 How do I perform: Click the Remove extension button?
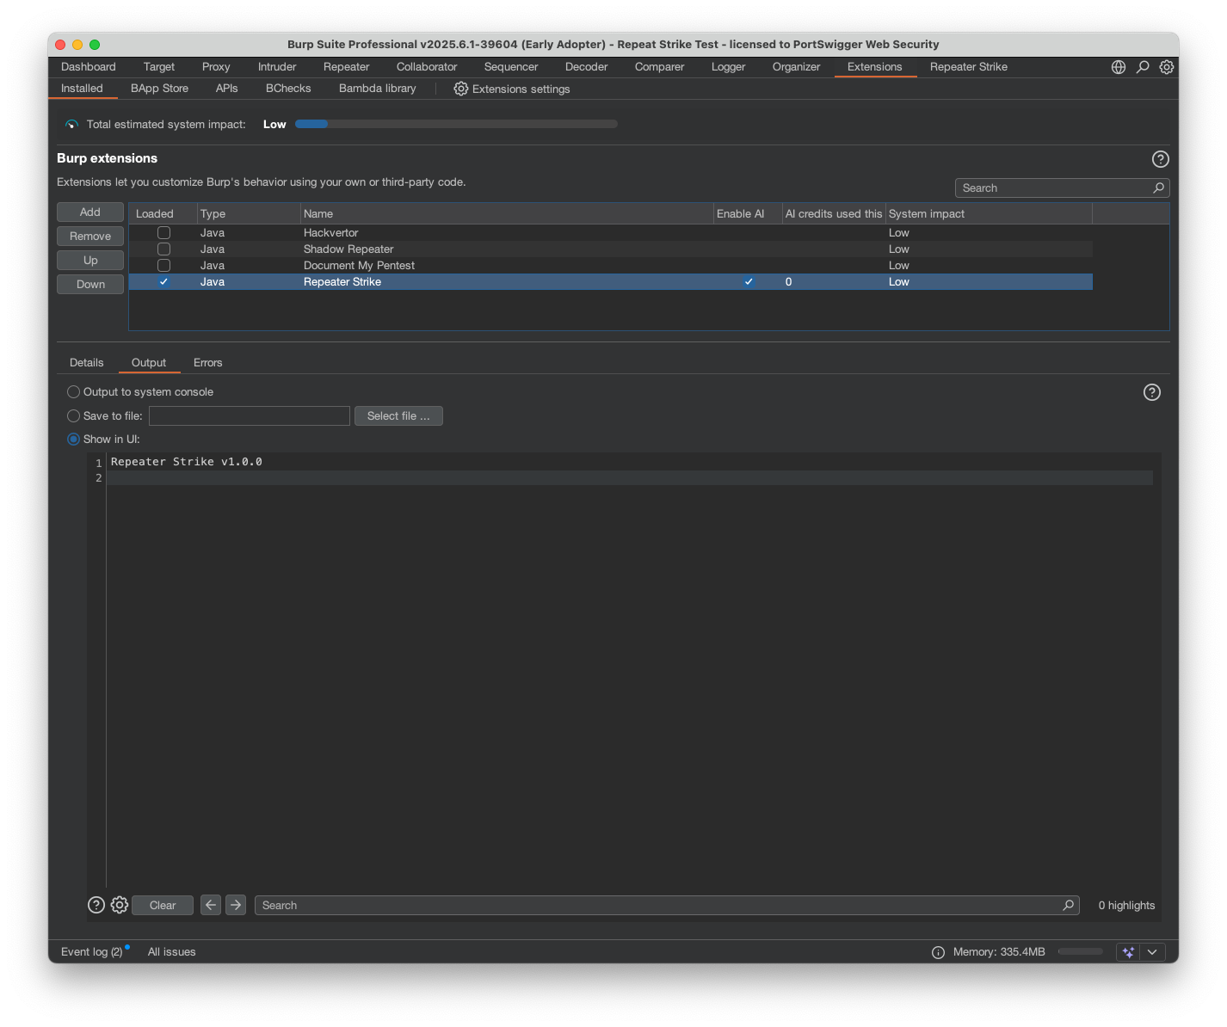coord(90,237)
